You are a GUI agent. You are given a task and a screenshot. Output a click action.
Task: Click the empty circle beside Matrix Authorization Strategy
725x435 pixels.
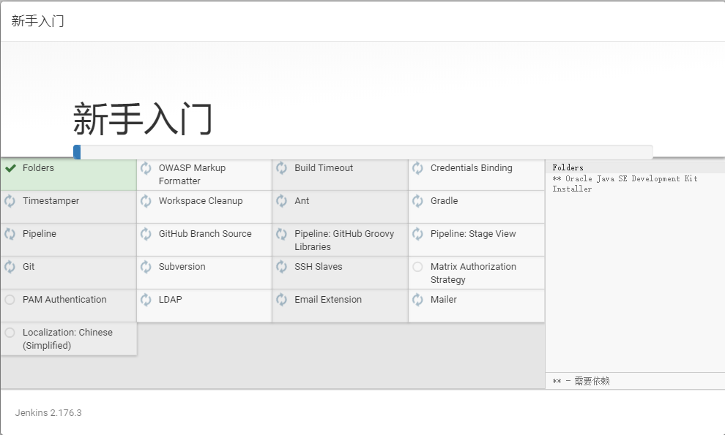(417, 267)
